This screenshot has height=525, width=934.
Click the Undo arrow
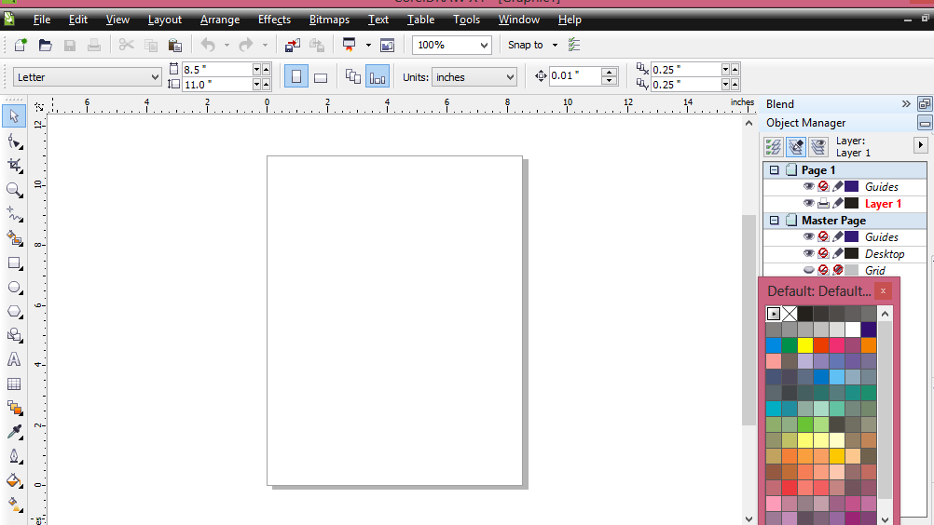coord(208,46)
